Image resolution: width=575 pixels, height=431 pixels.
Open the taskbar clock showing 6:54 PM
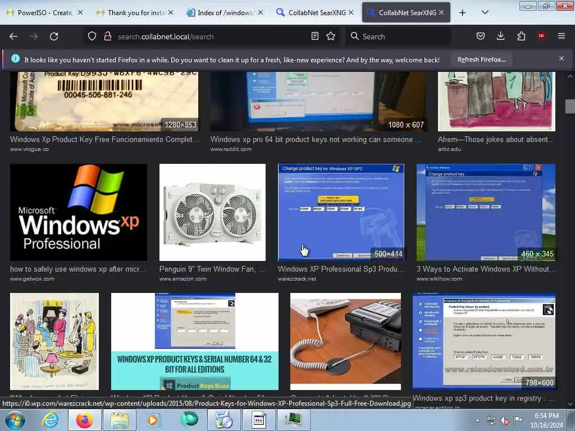546,420
